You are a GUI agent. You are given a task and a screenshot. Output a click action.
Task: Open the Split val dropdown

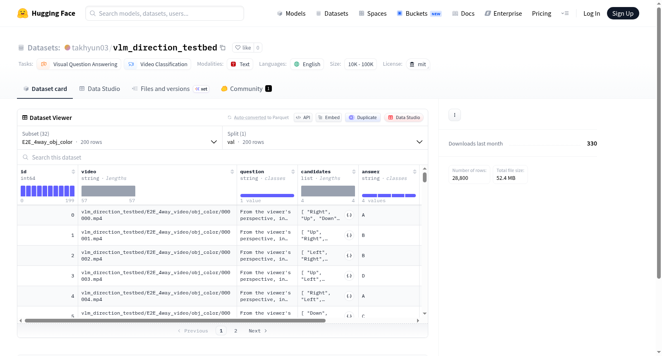tap(325, 138)
